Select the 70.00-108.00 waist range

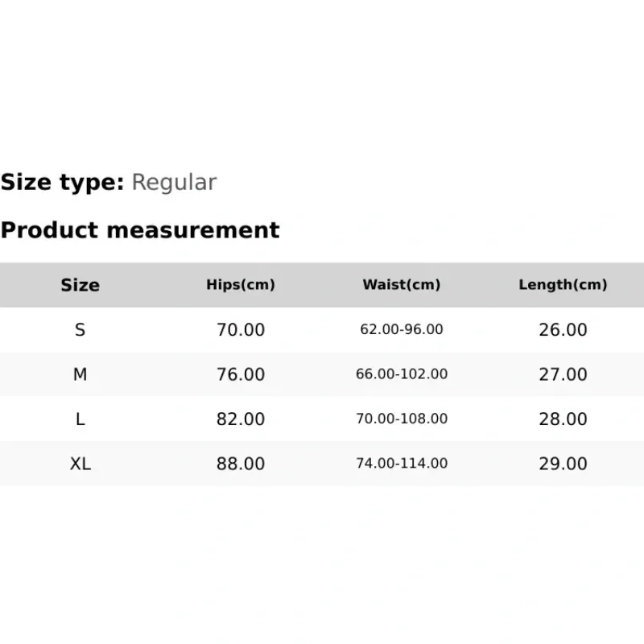(x=402, y=419)
